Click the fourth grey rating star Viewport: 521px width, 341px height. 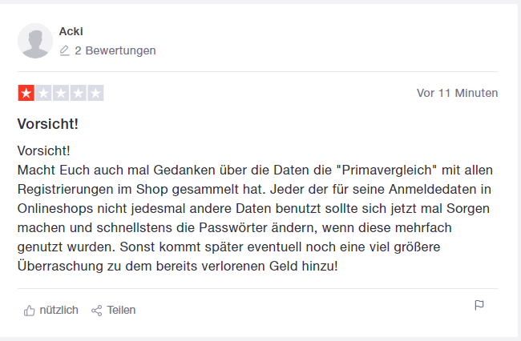tap(78, 93)
